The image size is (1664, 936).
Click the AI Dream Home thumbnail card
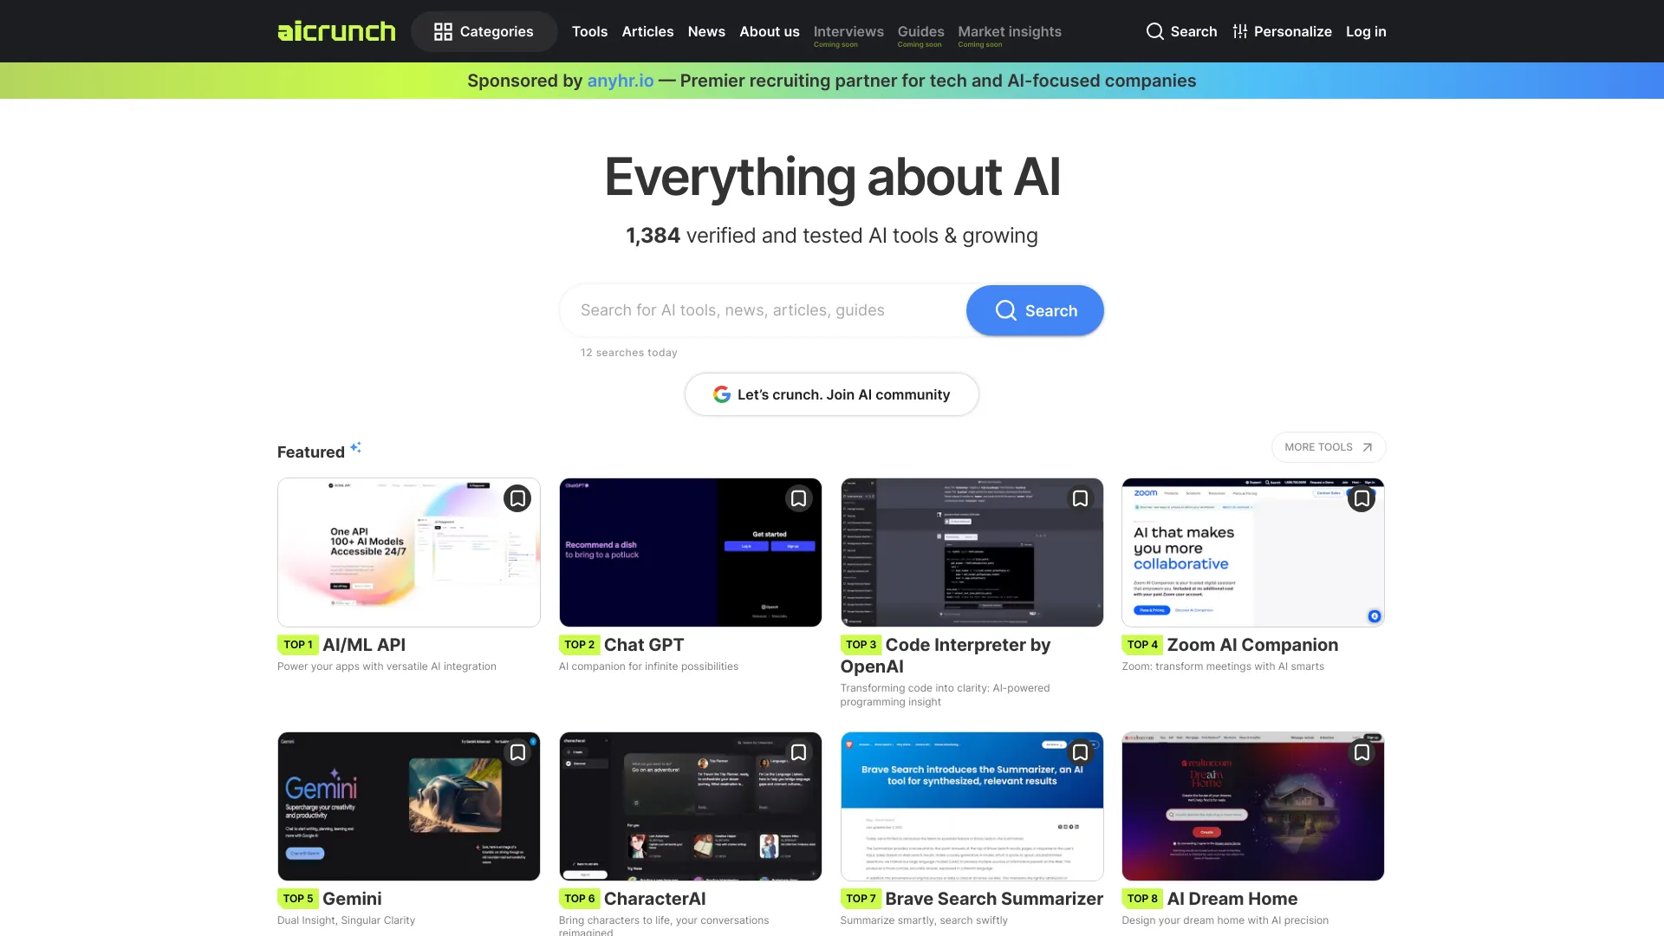point(1252,806)
